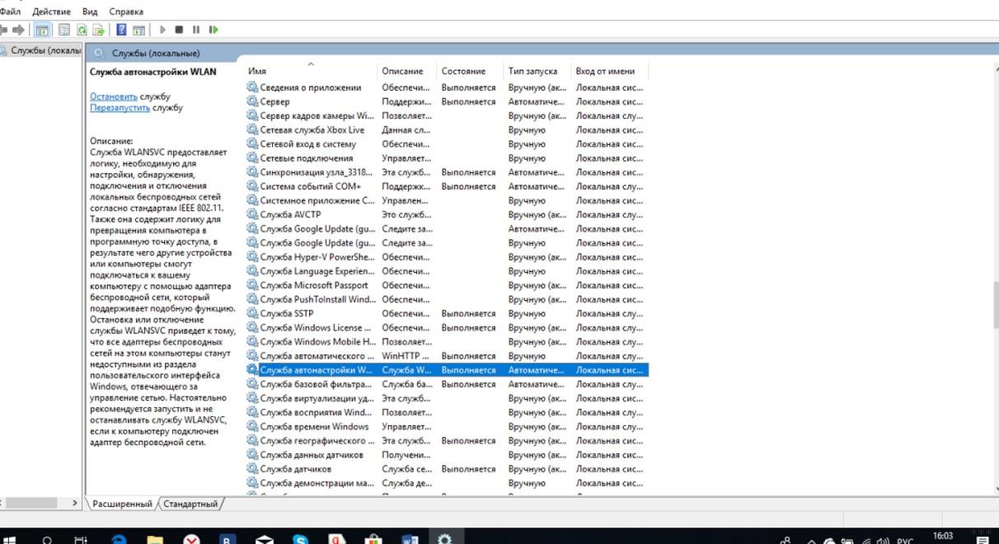This screenshot has height=544, width=999.
Task: Select the Служба Hyper-V PowerShe... row
Action: [447, 257]
